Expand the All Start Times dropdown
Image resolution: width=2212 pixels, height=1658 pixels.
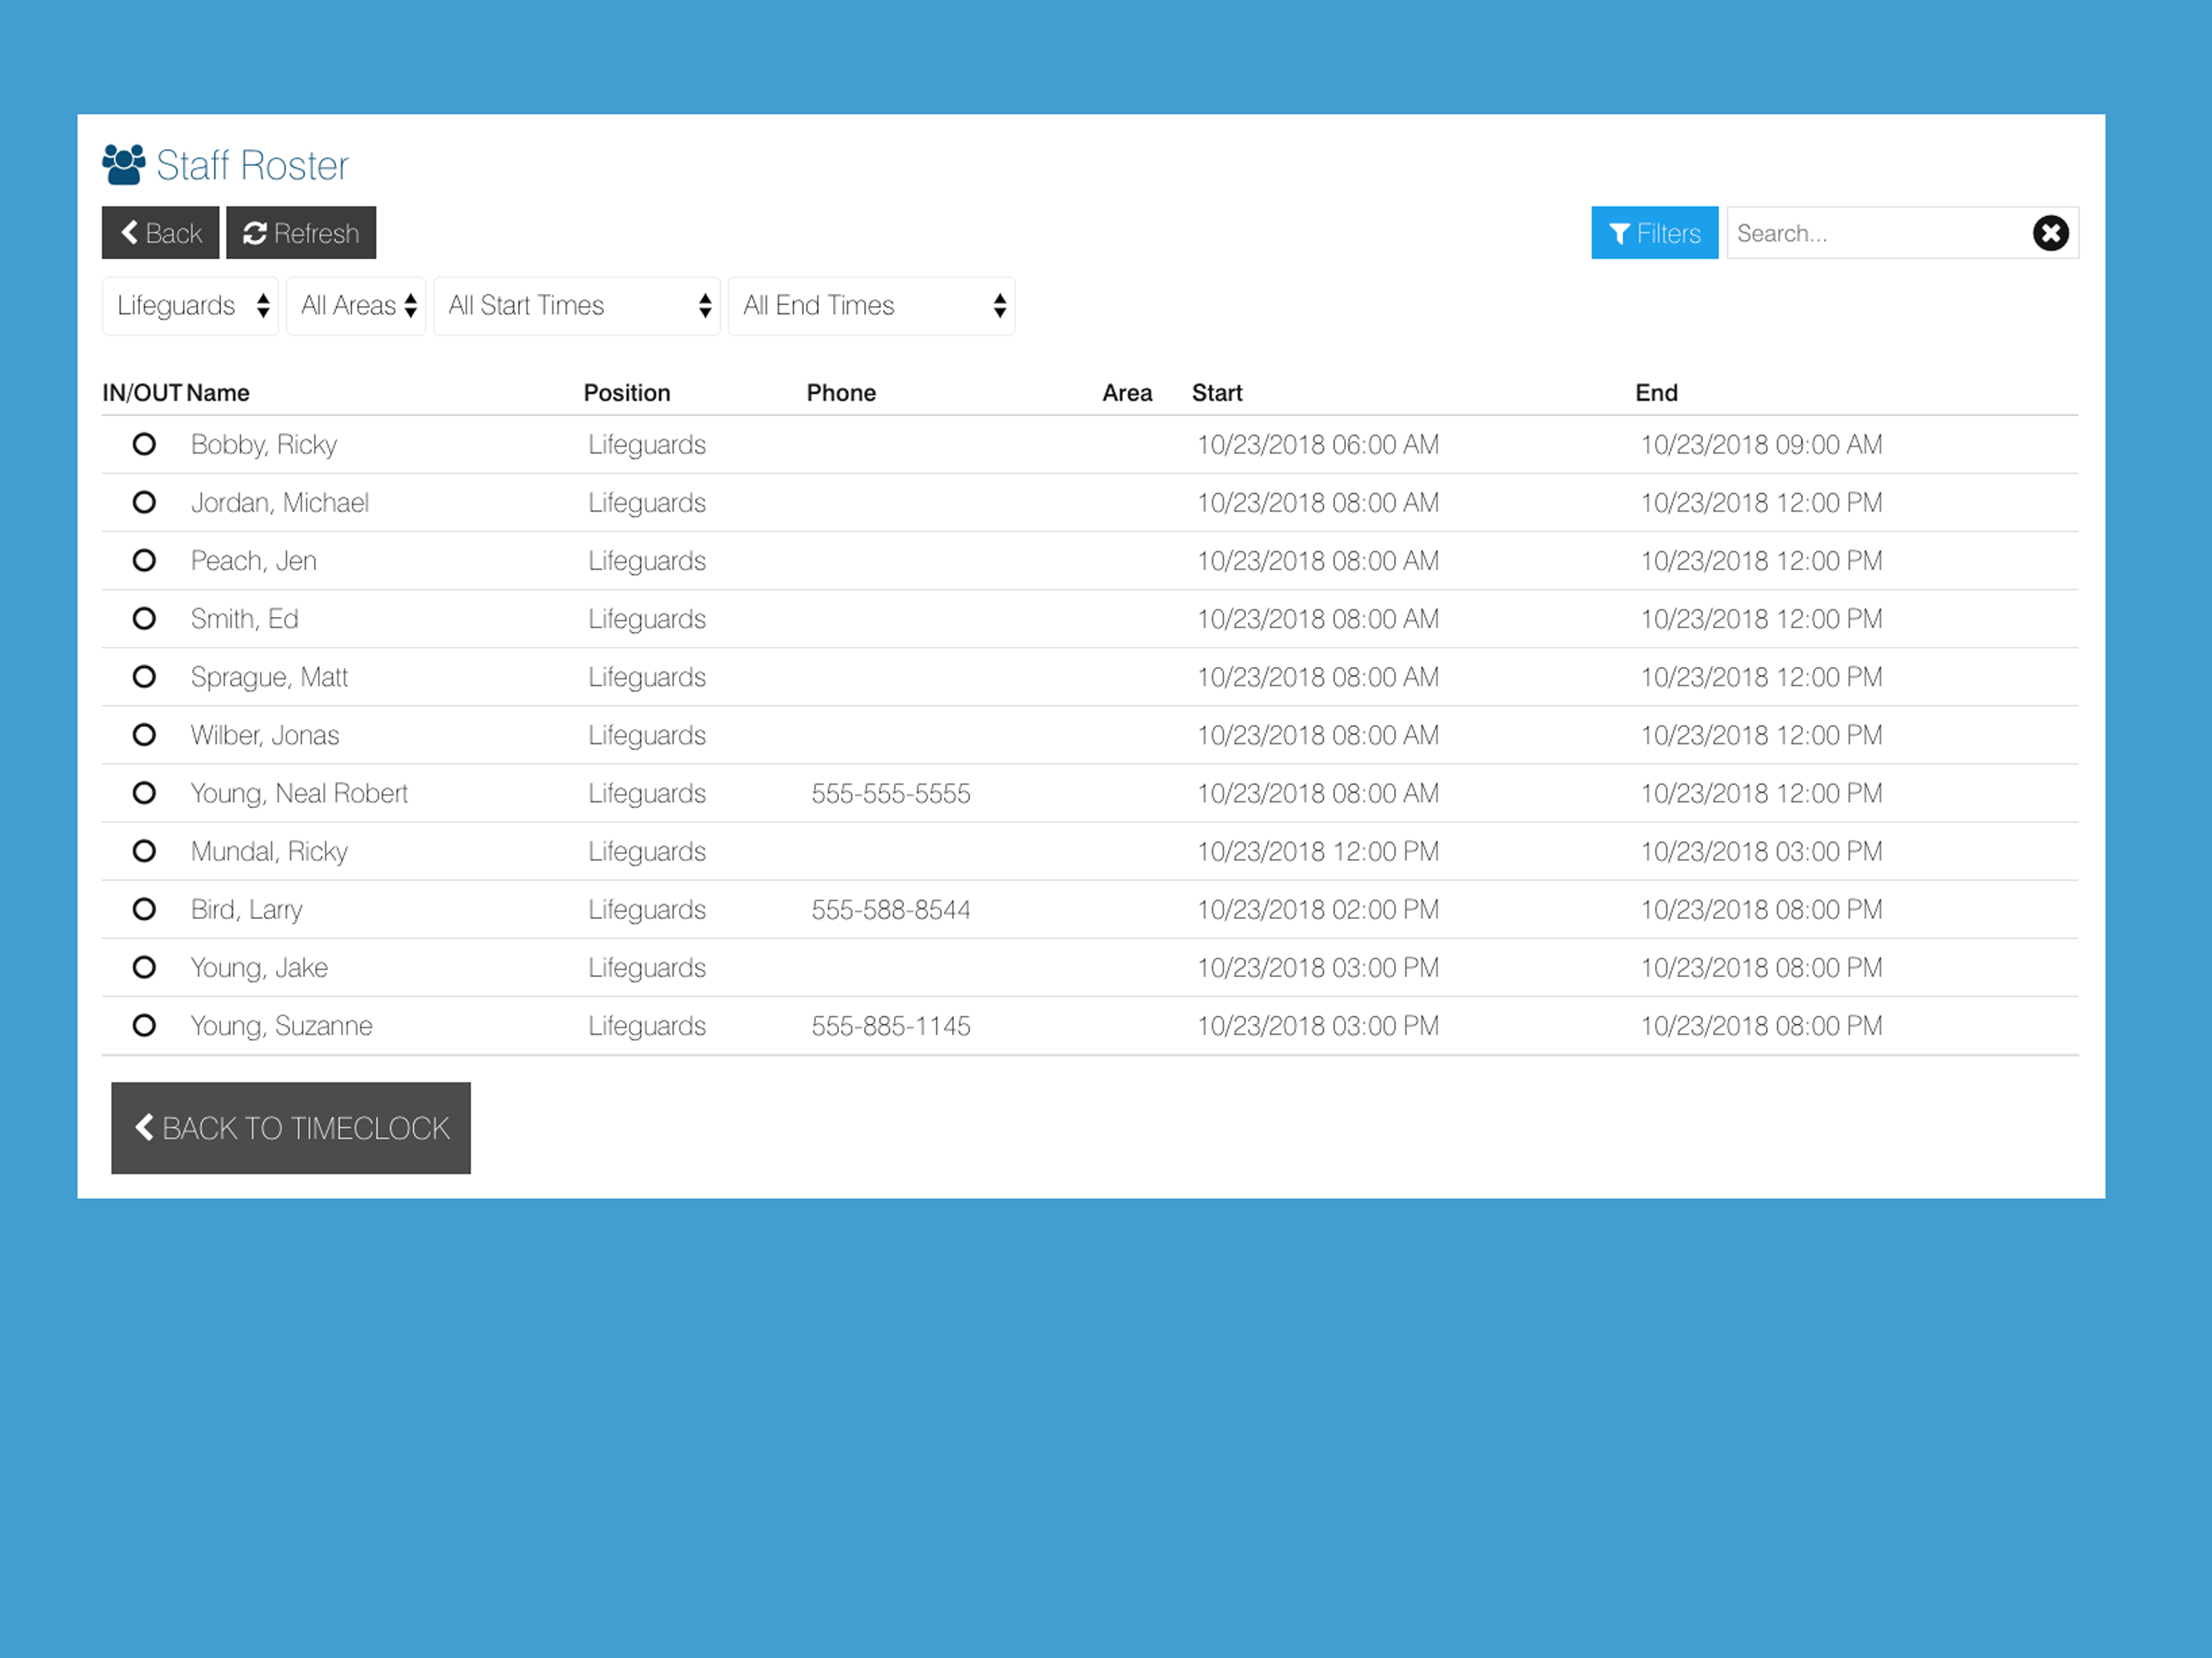pyautogui.click(x=577, y=306)
